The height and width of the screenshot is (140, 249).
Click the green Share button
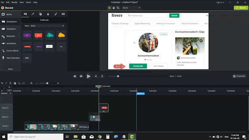[x=241, y=8]
